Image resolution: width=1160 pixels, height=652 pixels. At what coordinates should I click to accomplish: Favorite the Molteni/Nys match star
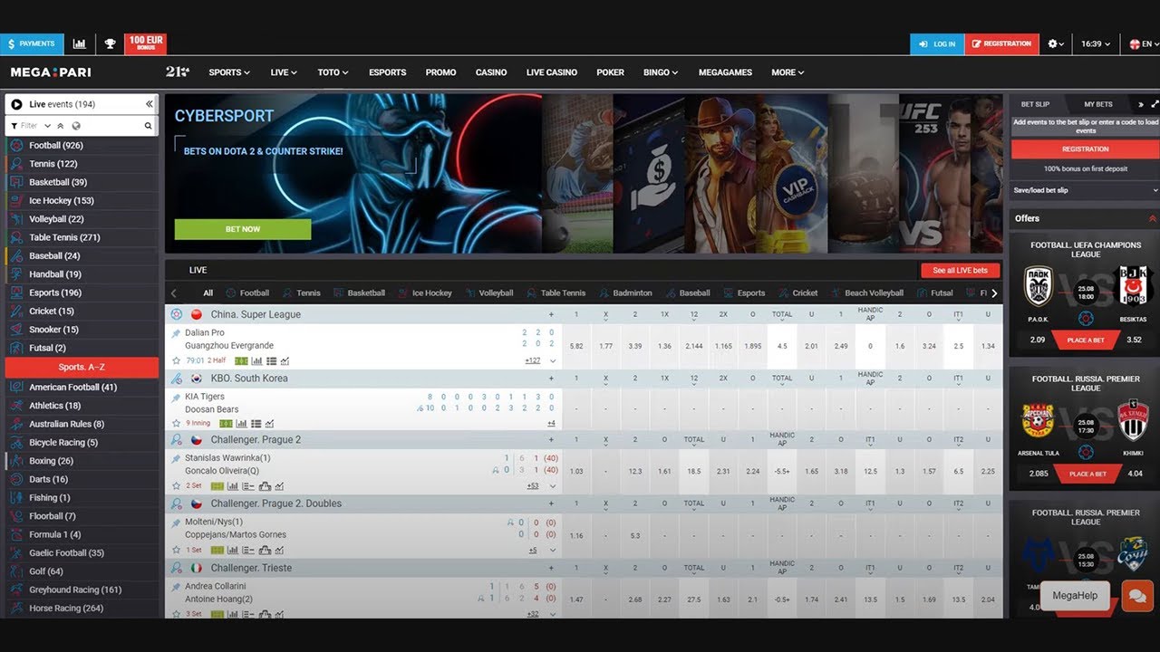pyautogui.click(x=177, y=550)
